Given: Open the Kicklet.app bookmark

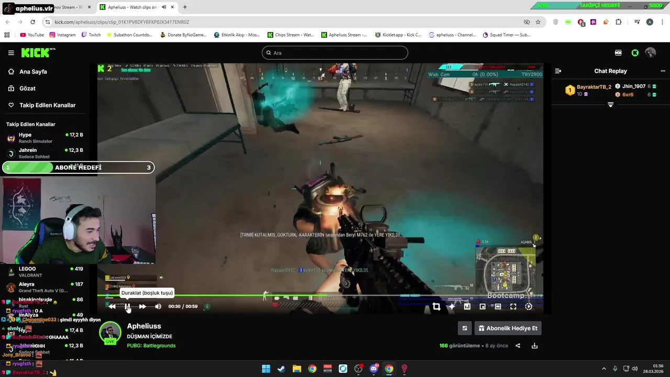Looking at the screenshot, I should [398, 35].
